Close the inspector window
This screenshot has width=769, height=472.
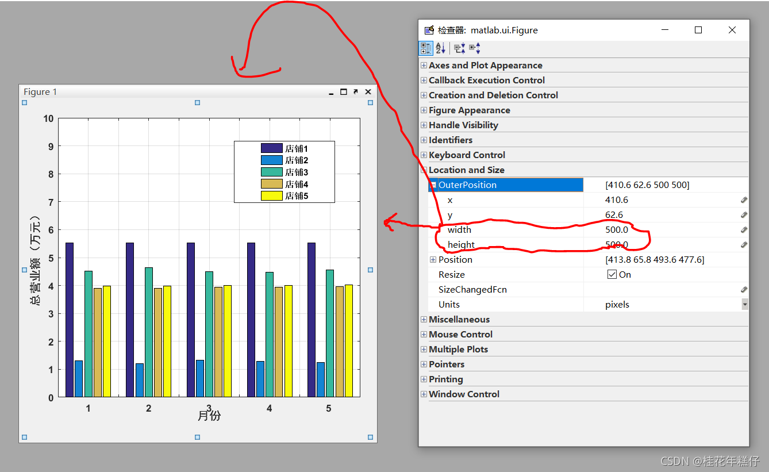(x=732, y=30)
